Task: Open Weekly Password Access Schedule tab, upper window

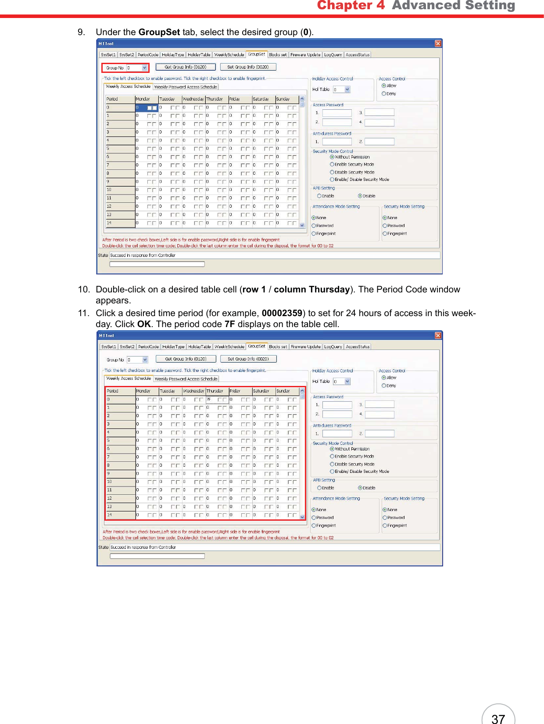Action: click(186, 87)
